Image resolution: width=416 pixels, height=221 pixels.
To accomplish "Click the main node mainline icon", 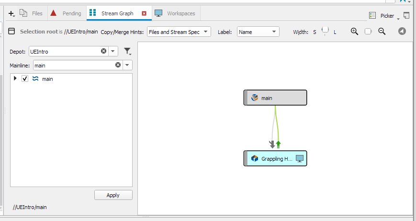I will [x=255, y=98].
